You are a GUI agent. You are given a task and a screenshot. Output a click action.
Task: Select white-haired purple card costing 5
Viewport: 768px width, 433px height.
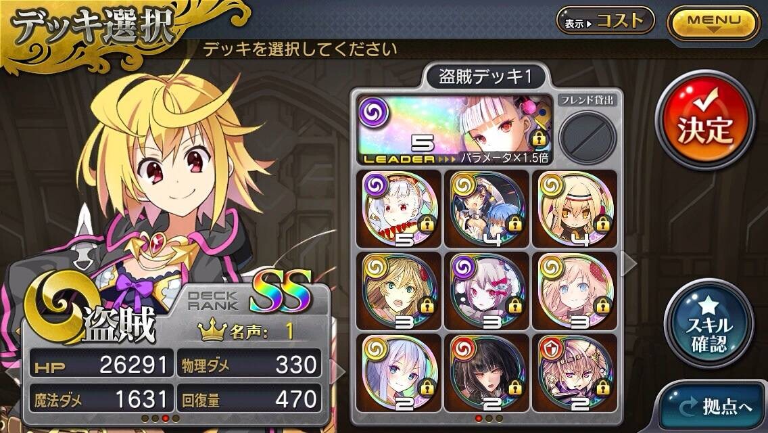(399, 208)
